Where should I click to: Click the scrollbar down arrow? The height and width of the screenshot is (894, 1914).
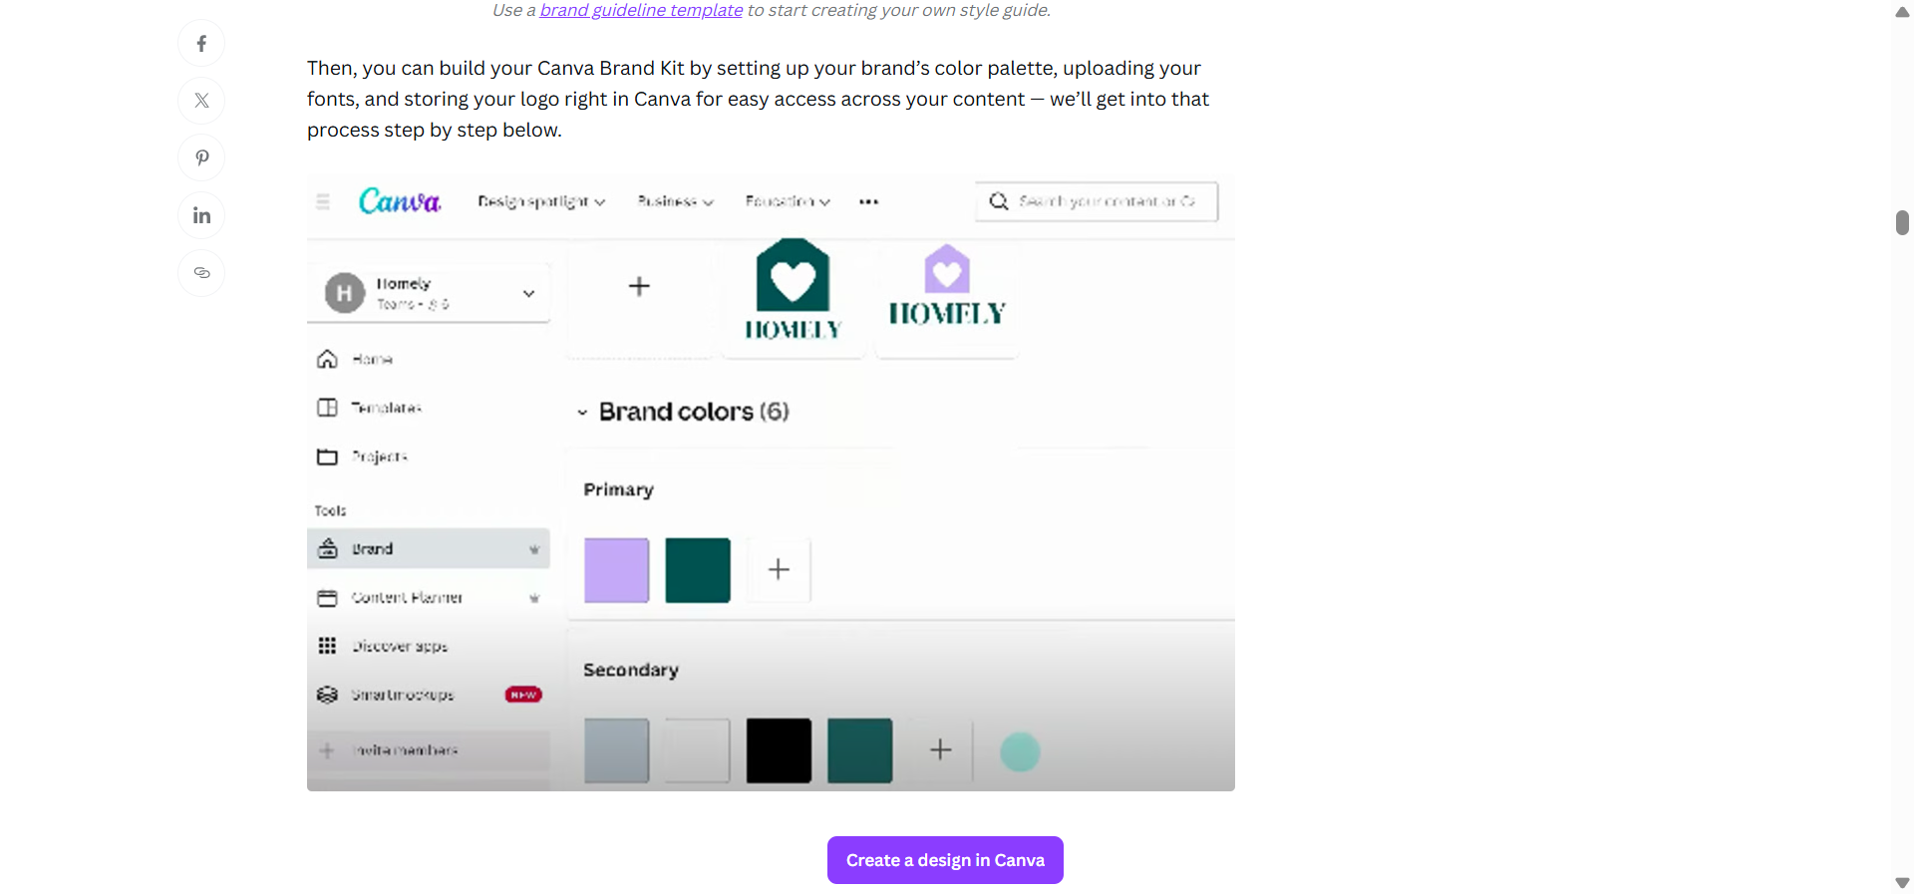[1902, 883]
